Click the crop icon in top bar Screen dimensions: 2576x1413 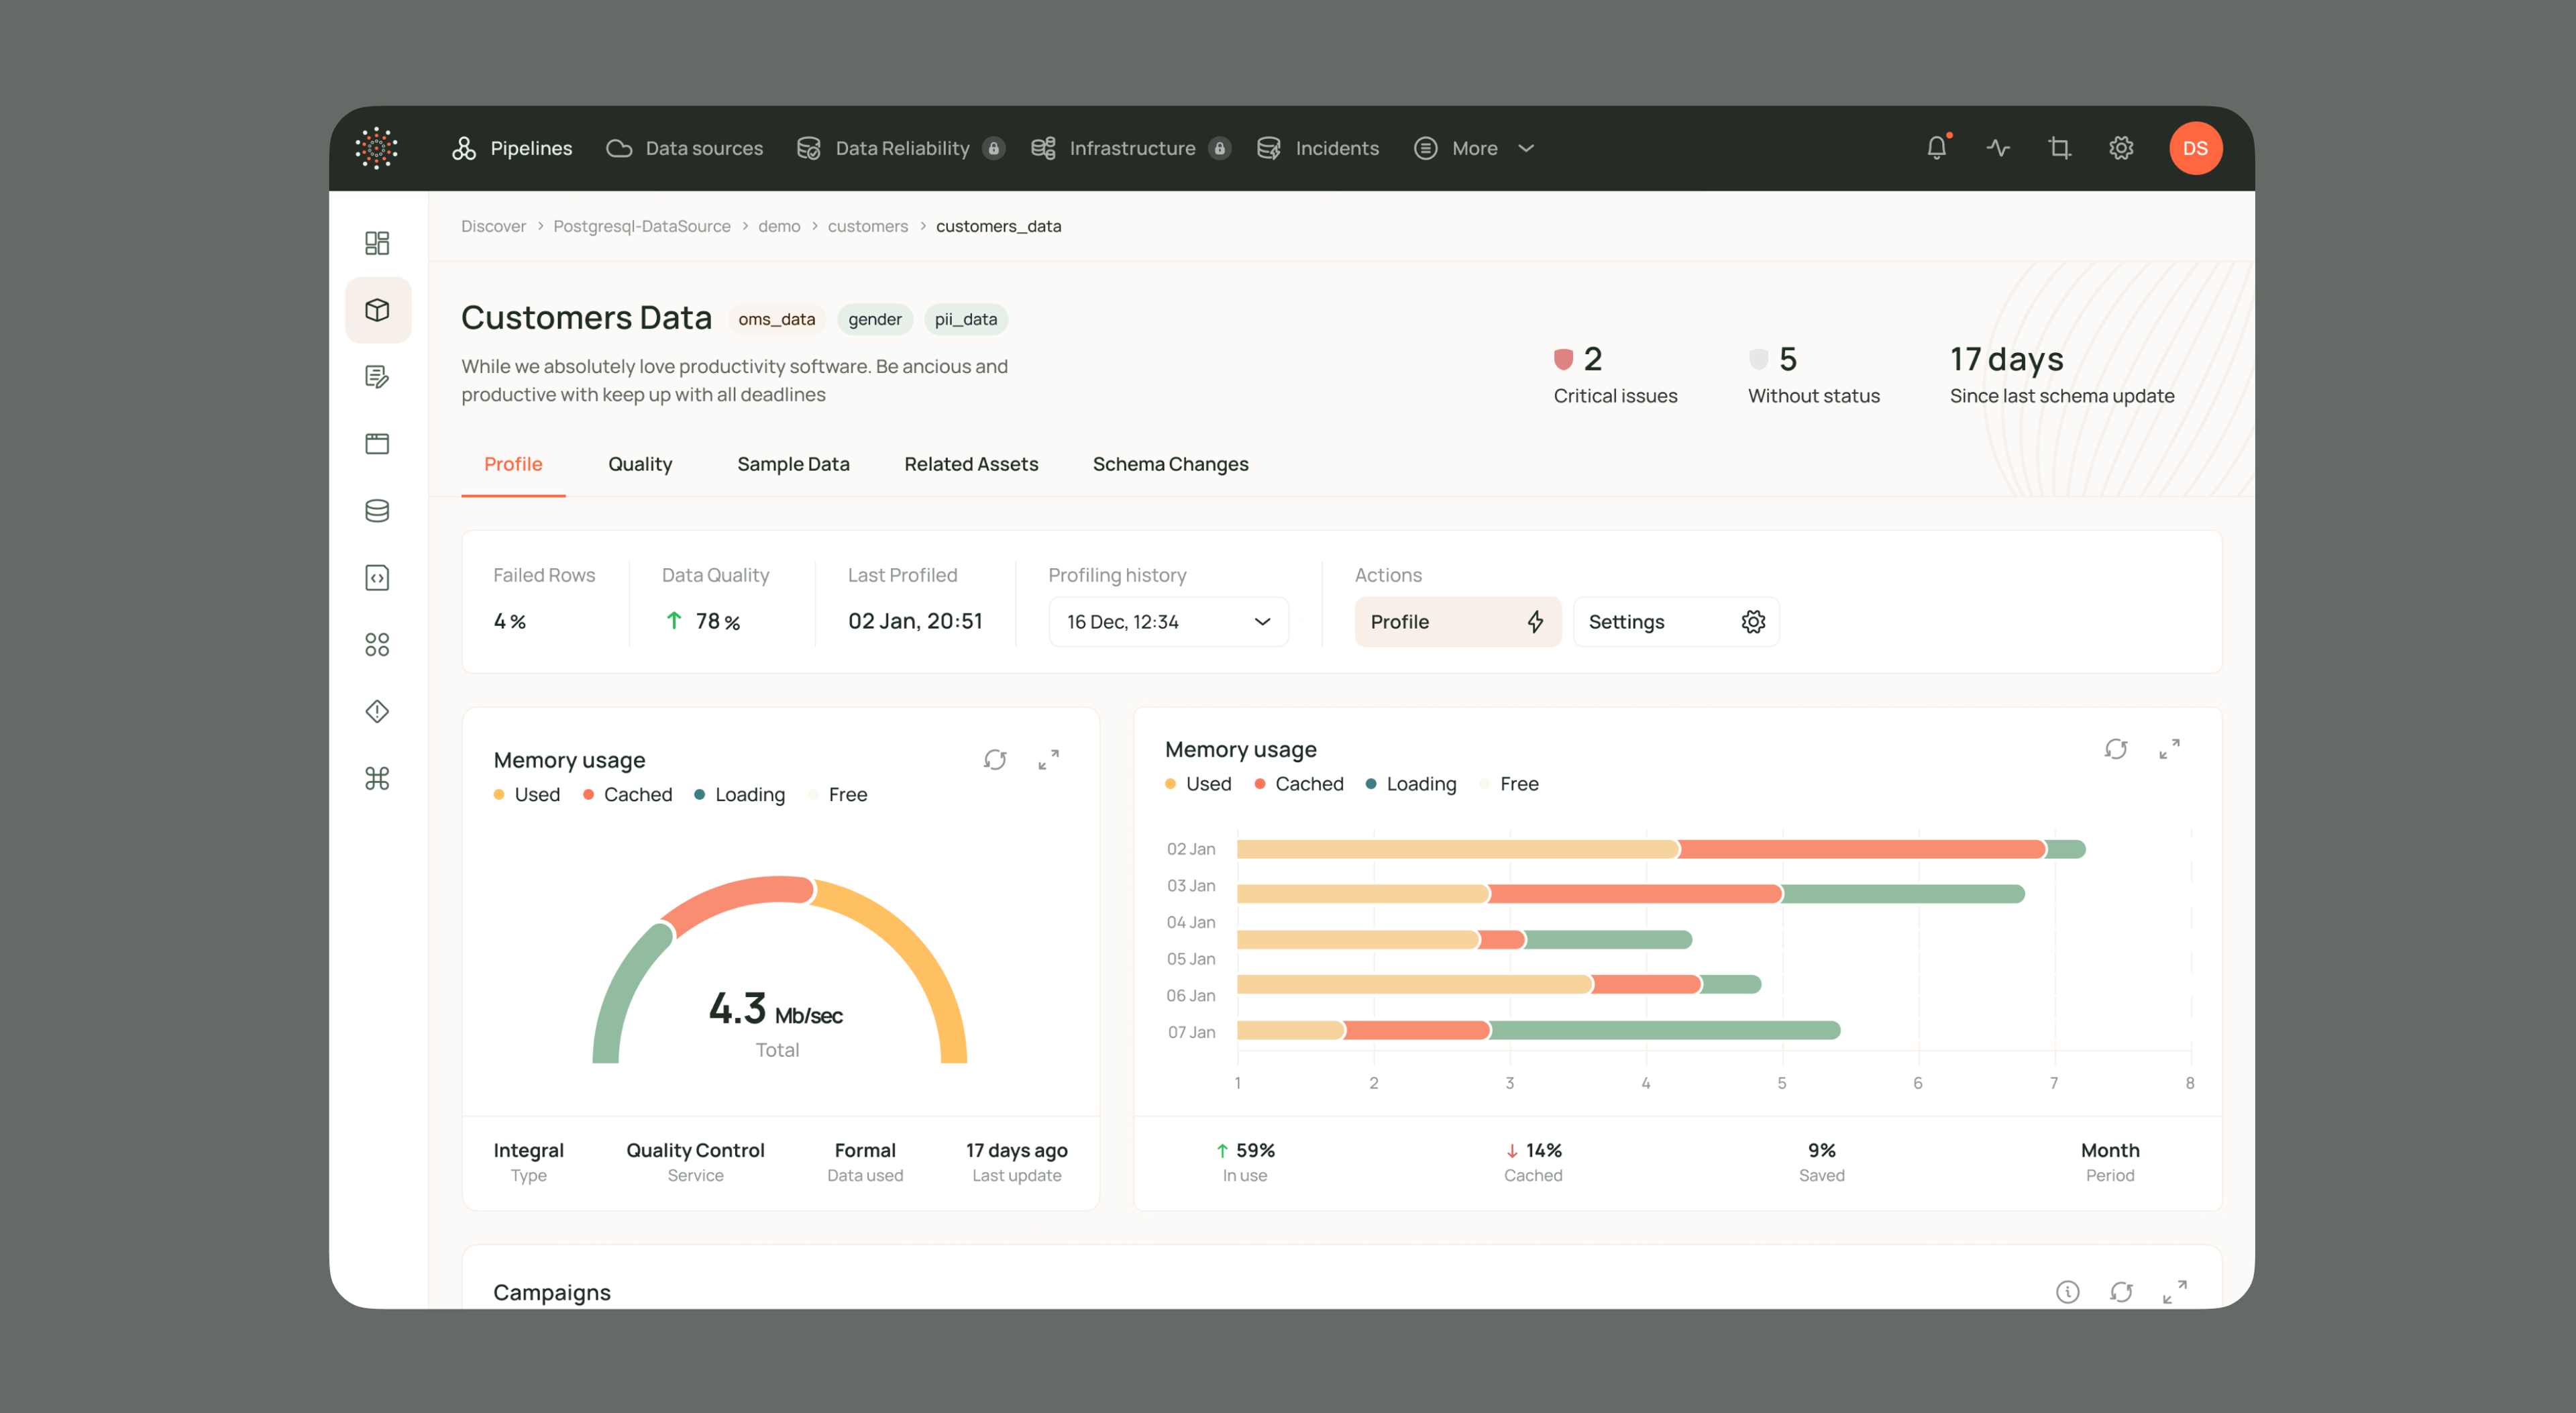(2059, 148)
